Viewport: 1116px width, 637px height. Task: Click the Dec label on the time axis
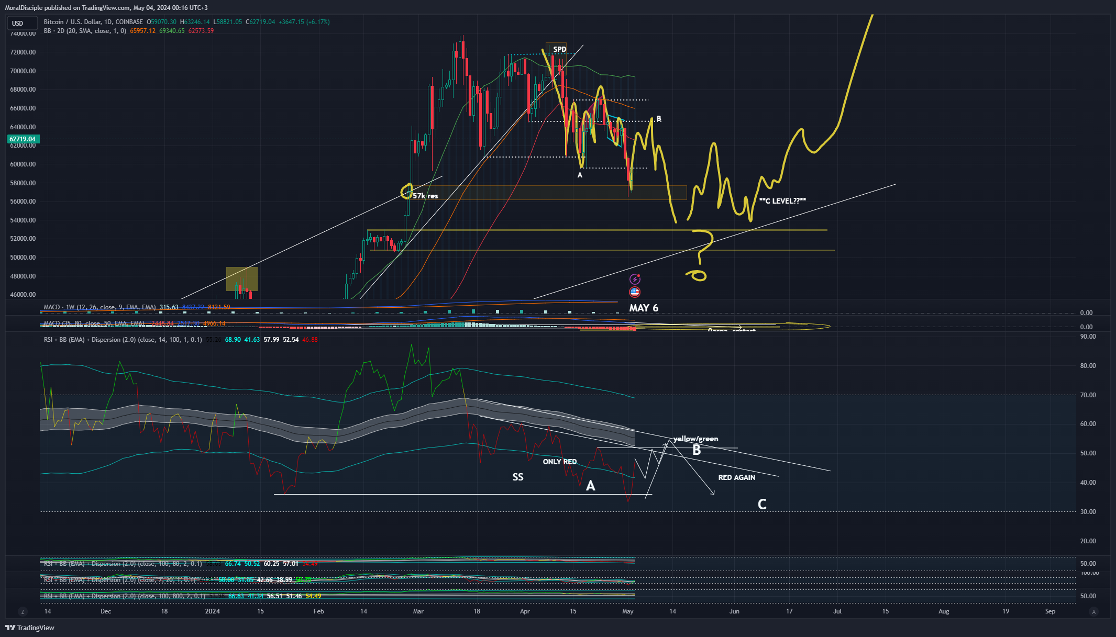pyautogui.click(x=106, y=611)
